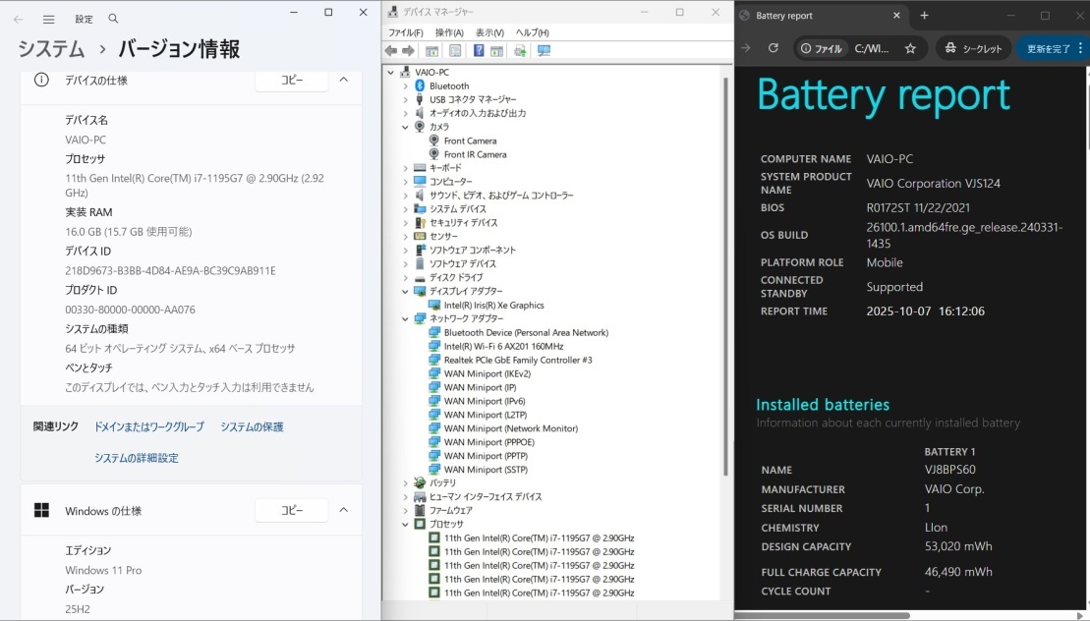Collapse the デバイスの仕様 section chevron
This screenshot has width=1090, height=621.
[343, 80]
